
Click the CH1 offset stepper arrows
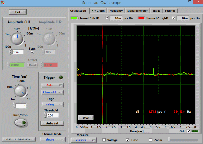click(x=8, y=65)
